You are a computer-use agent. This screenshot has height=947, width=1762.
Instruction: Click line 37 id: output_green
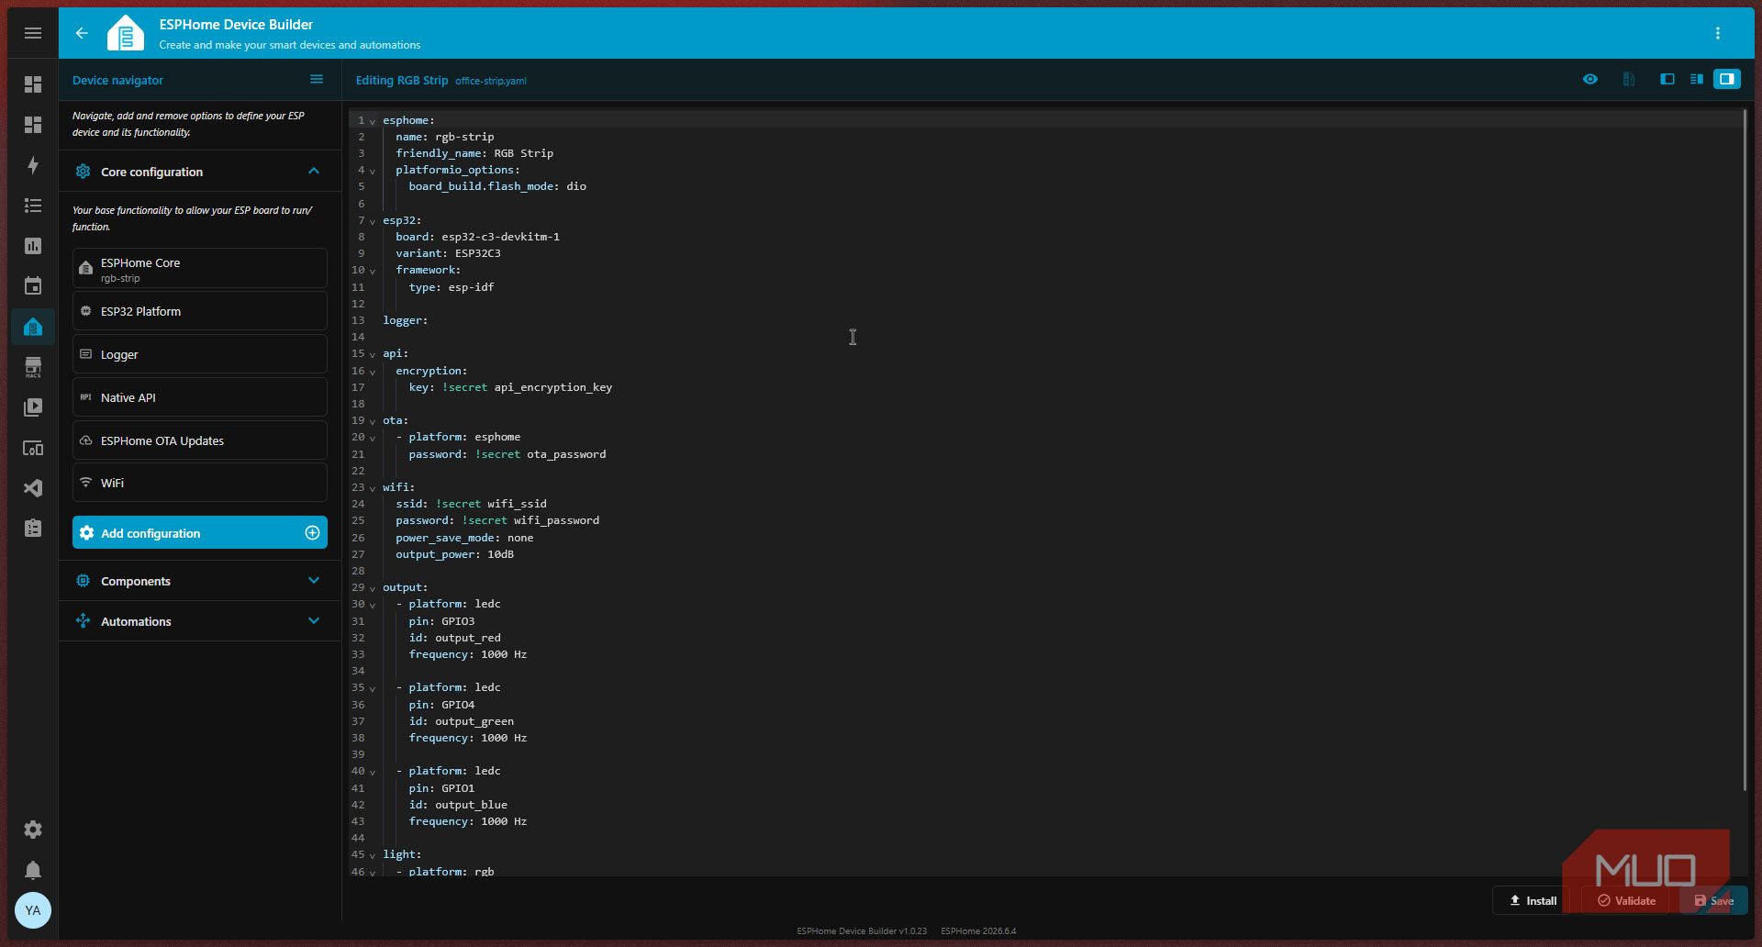(x=461, y=721)
